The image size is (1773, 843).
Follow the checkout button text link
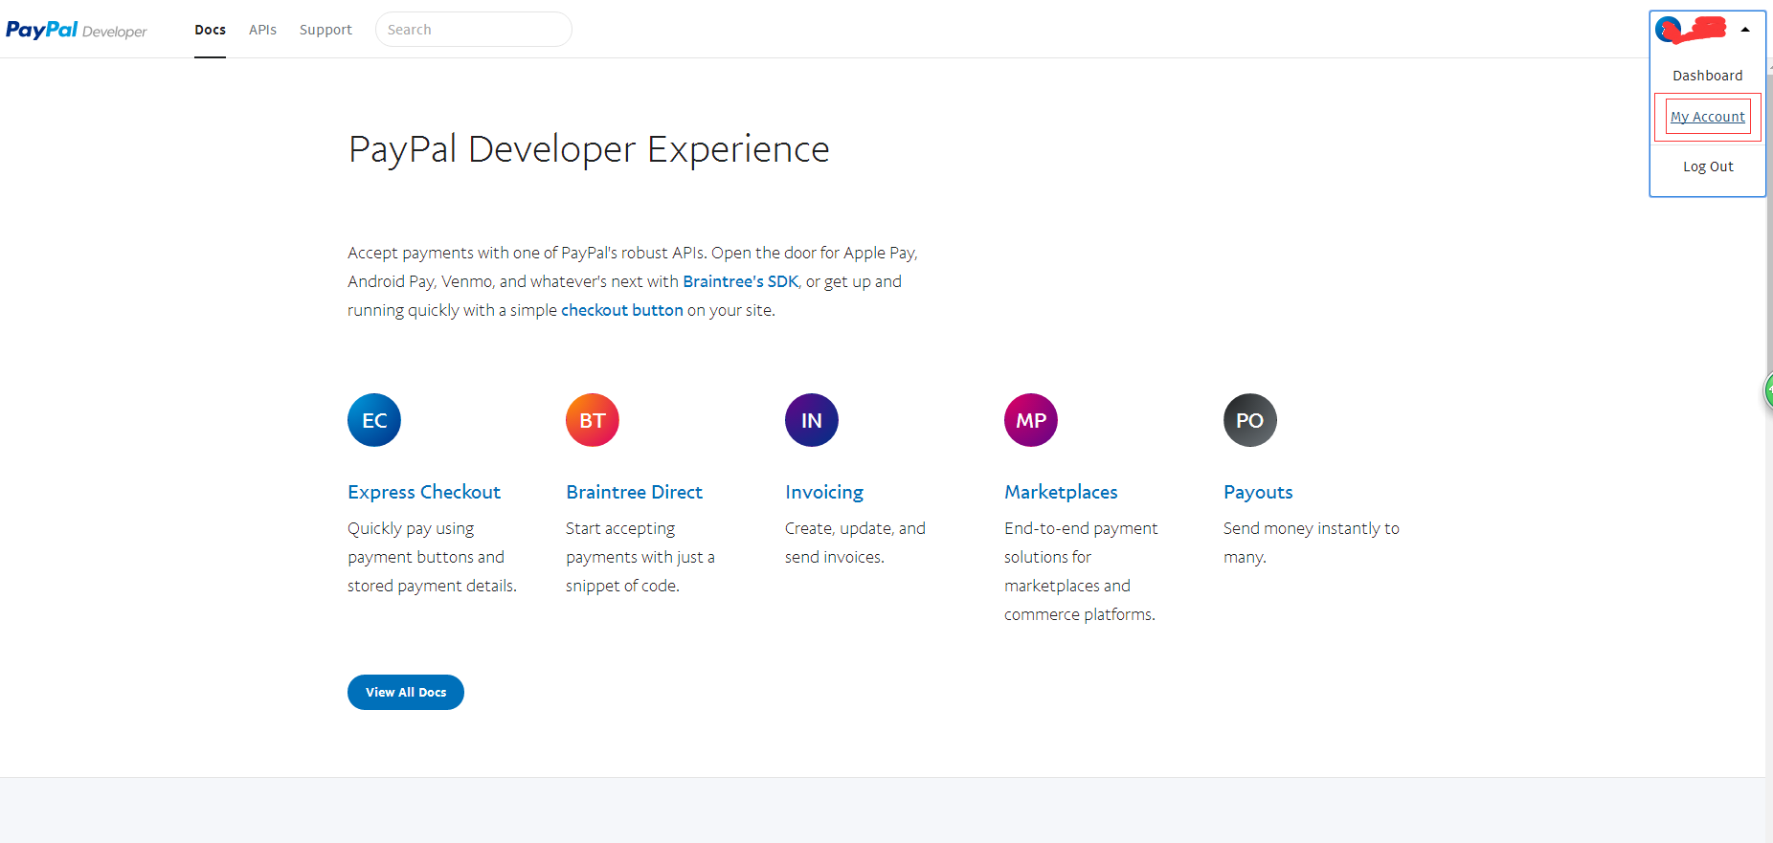point(621,310)
